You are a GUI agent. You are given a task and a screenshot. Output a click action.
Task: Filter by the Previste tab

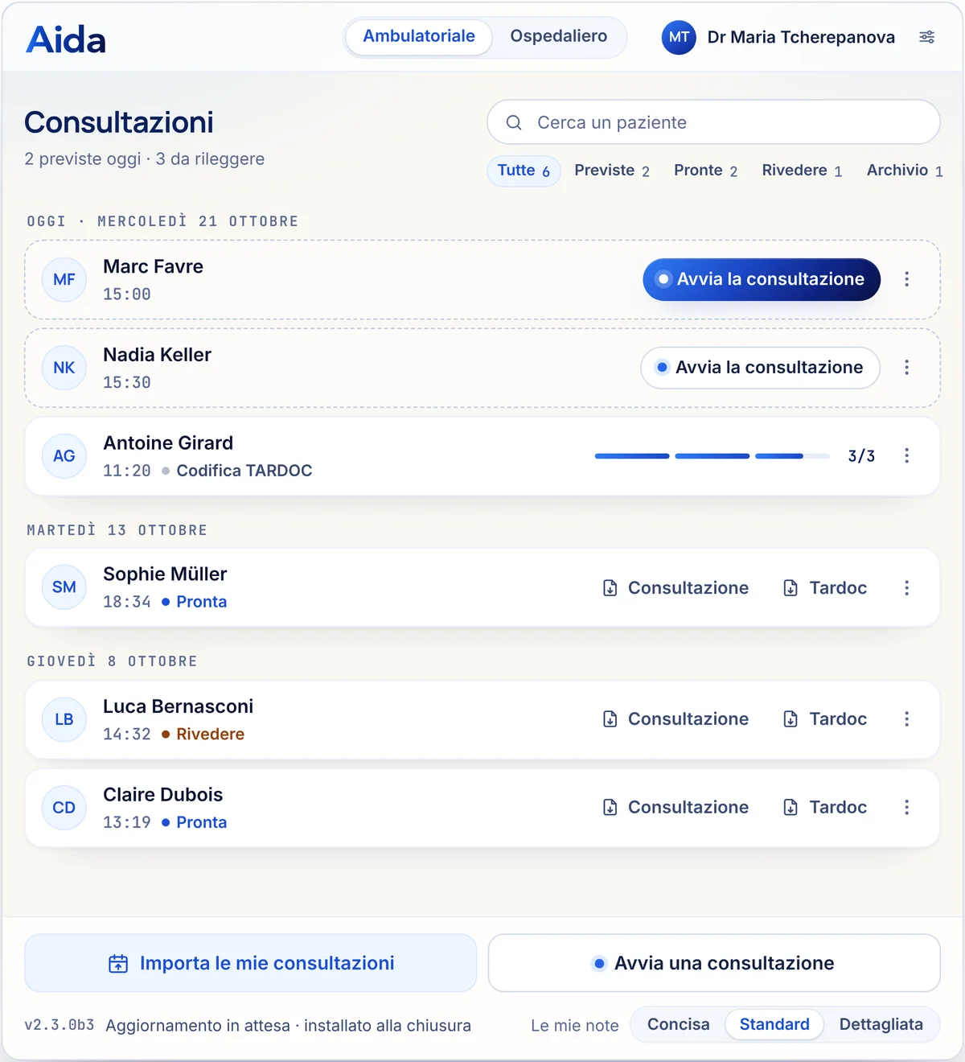[x=612, y=171]
